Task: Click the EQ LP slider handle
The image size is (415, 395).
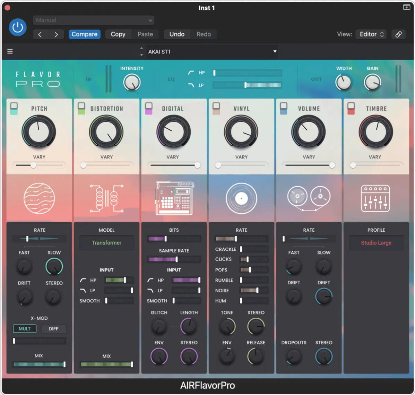Action: point(245,85)
